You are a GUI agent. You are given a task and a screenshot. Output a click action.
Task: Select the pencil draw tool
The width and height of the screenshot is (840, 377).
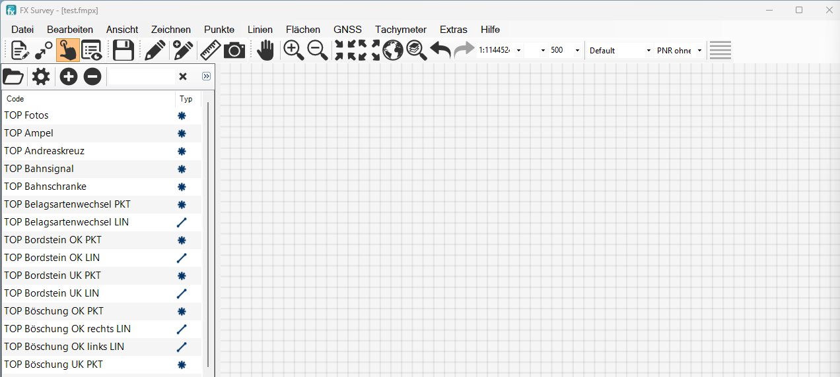[155, 50]
